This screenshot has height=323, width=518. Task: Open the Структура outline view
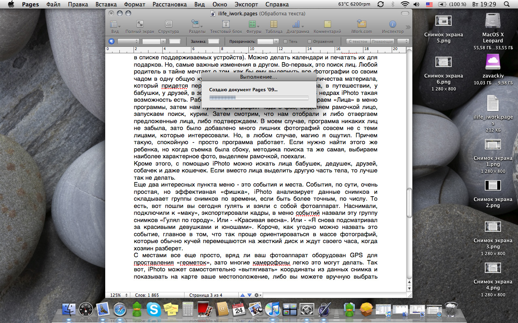[x=168, y=27]
